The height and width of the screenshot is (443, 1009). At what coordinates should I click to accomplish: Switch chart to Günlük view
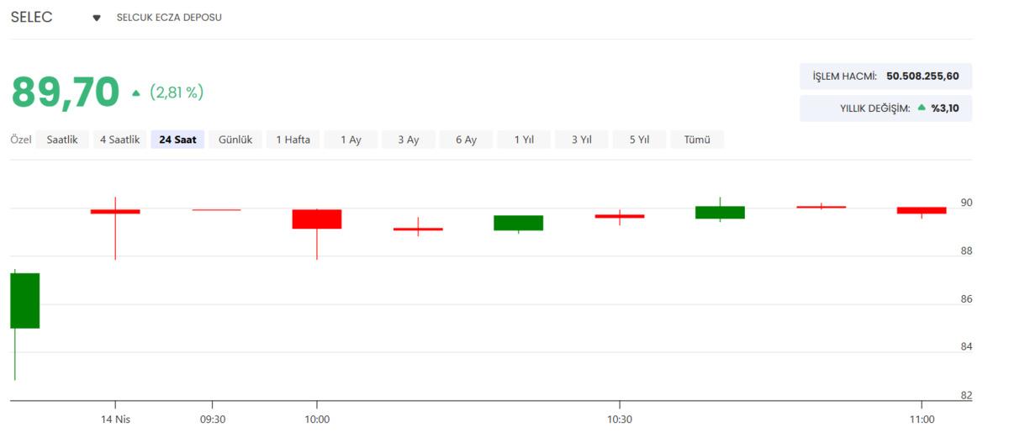(235, 140)
